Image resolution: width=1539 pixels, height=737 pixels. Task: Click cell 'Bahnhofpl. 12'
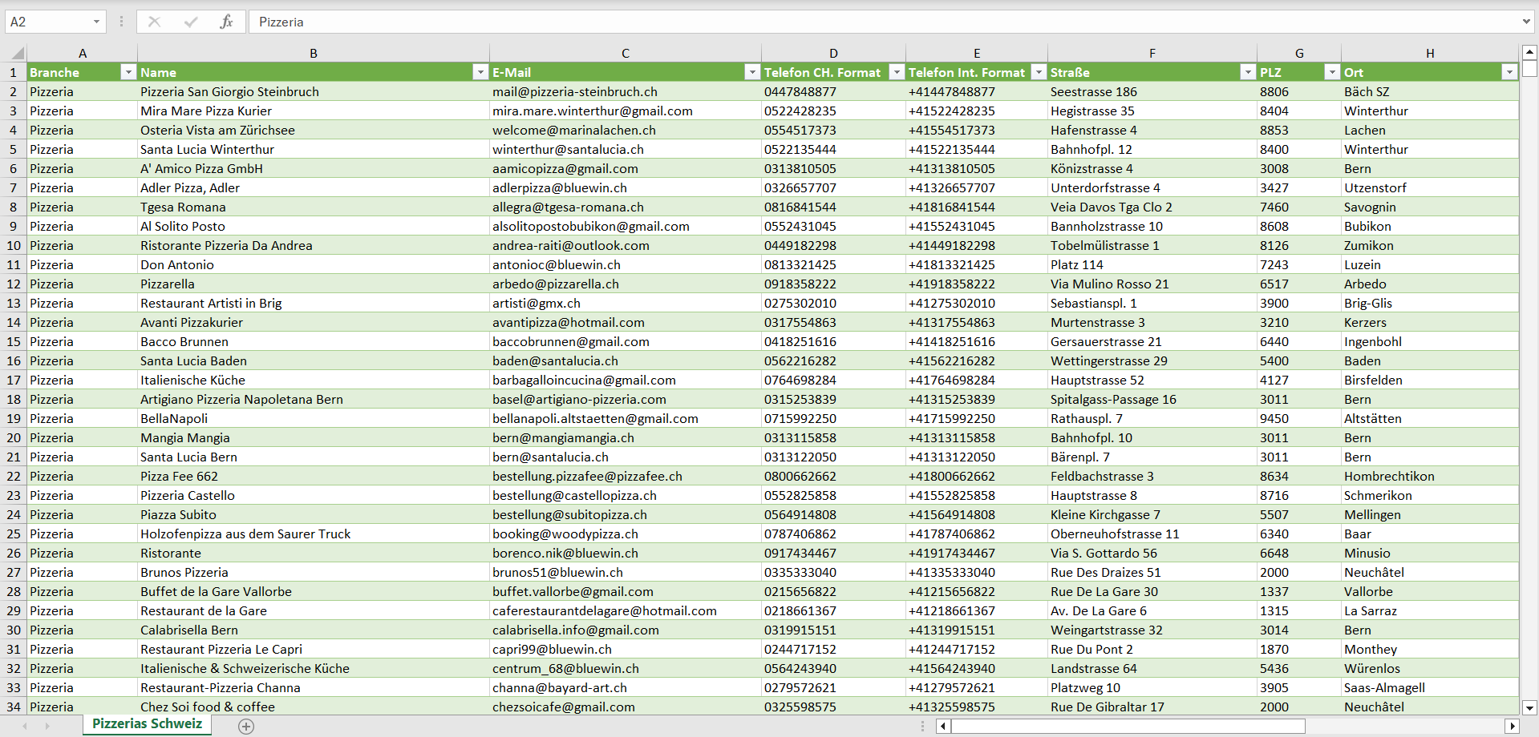click(1152, 149)
